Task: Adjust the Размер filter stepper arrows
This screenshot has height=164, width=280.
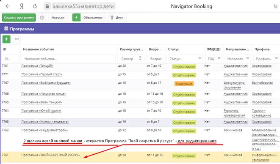Action: point(140,58)
